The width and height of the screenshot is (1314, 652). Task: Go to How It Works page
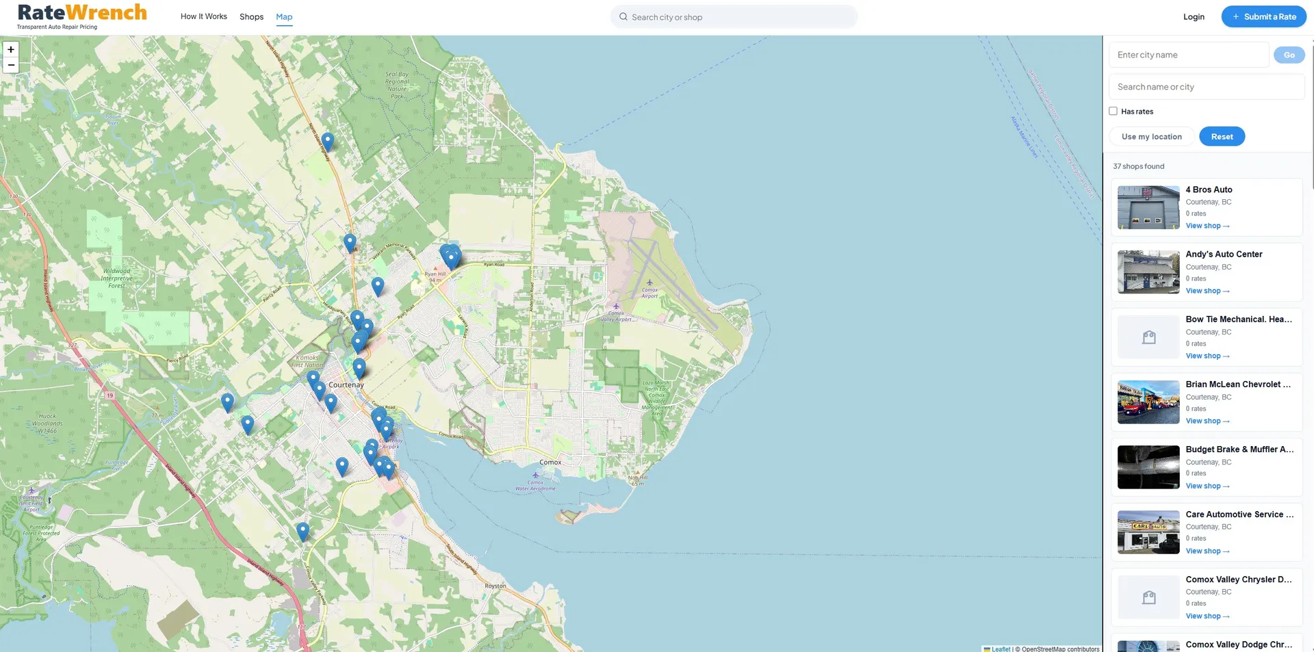point(204,16)
